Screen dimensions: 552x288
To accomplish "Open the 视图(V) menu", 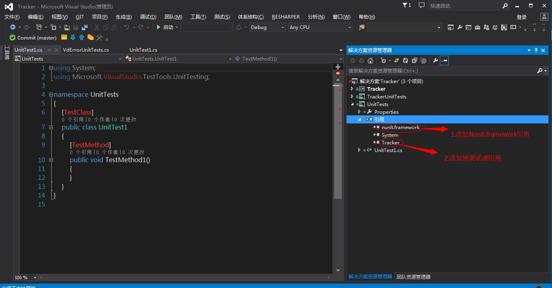I will (x=60, y=17).
